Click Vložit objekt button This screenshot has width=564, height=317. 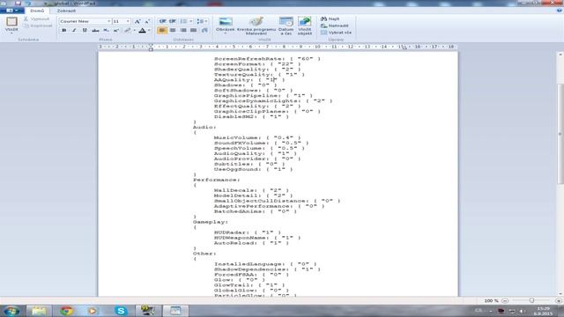305,26
